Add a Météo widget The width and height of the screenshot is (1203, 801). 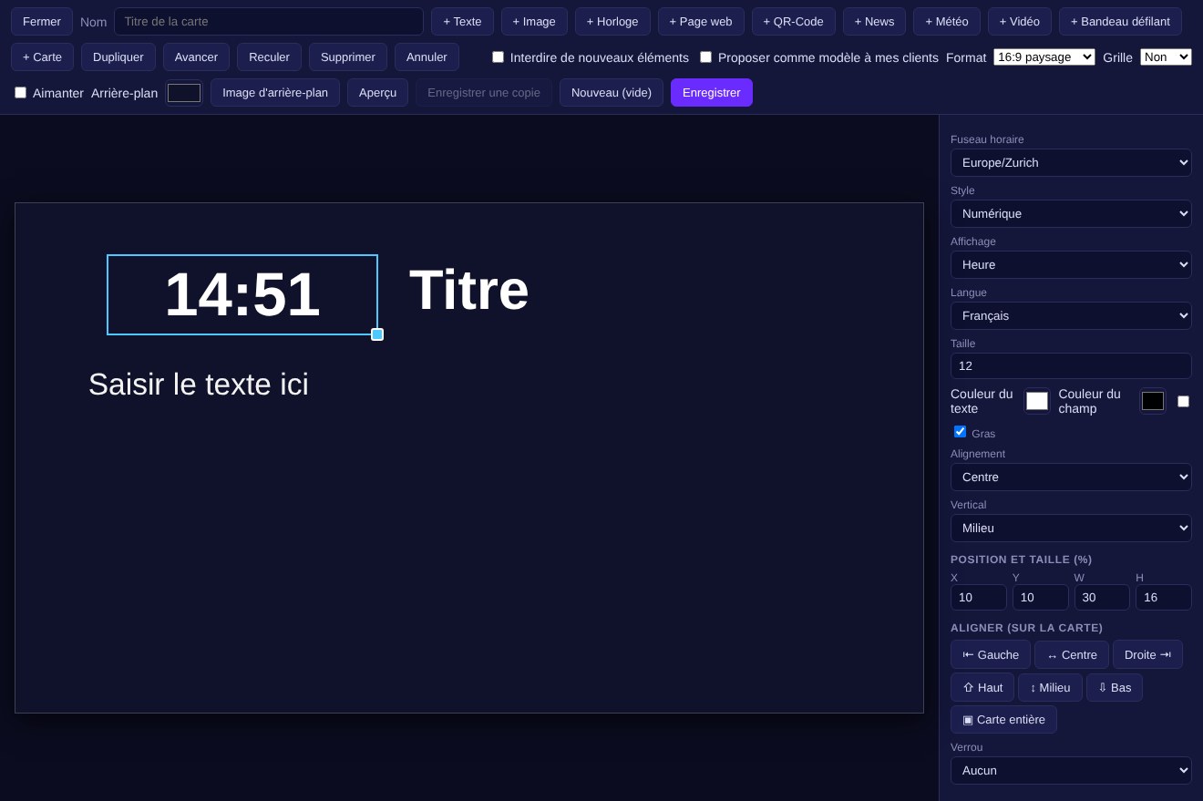pos(947,22)
